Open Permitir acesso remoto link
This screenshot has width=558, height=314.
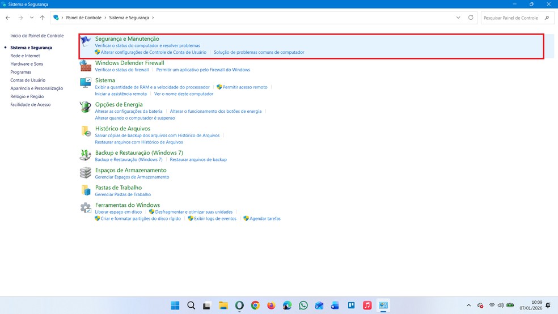tap(245, 87)
